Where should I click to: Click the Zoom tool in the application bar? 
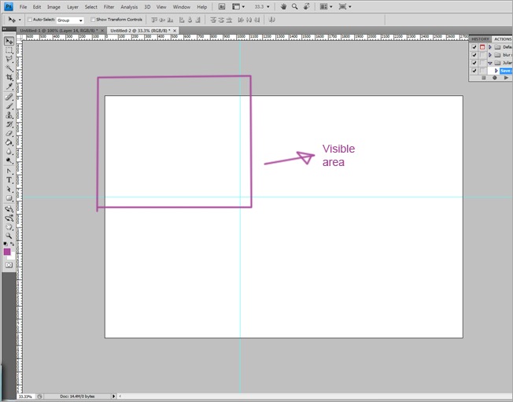(x=294, y=6)
